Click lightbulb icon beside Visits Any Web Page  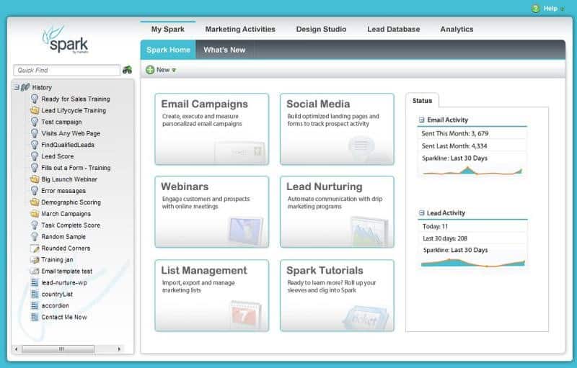[x=35, y=133]
